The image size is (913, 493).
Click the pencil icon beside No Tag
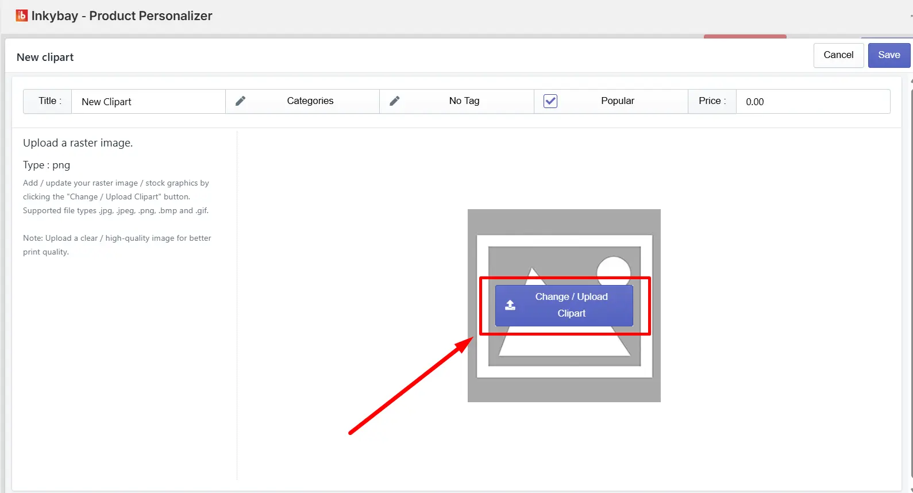point(395,101)
